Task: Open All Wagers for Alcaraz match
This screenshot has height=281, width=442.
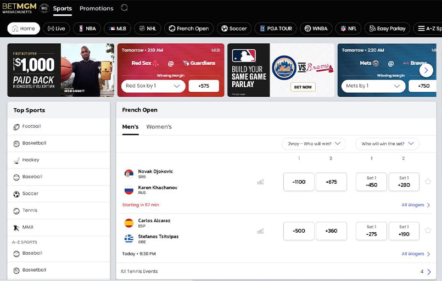Action: click(x=416, y=254)
